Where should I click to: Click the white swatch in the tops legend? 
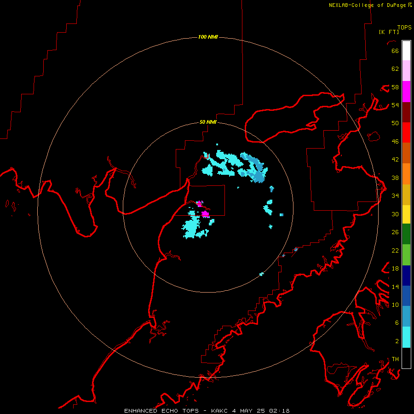pos(406,51)
